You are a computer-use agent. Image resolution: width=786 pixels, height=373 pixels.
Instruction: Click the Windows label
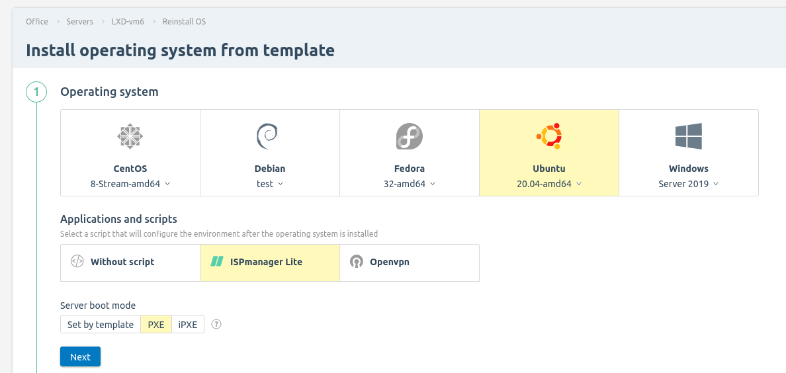click(x=689, y=169)
